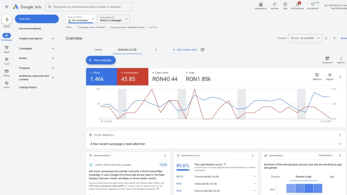Open the 84.1% recommendation arrow

coord(254,176)
